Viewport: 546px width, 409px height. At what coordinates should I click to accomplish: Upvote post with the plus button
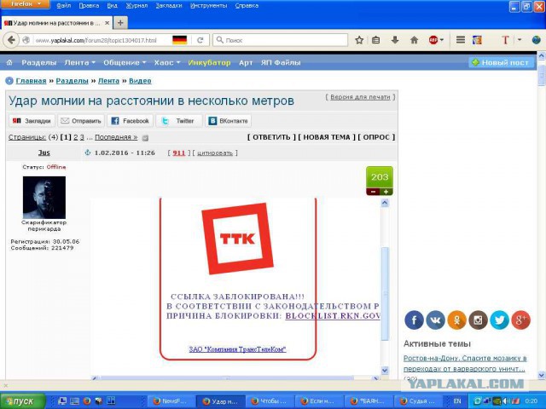pyautogui.click(x=386, y=192)
